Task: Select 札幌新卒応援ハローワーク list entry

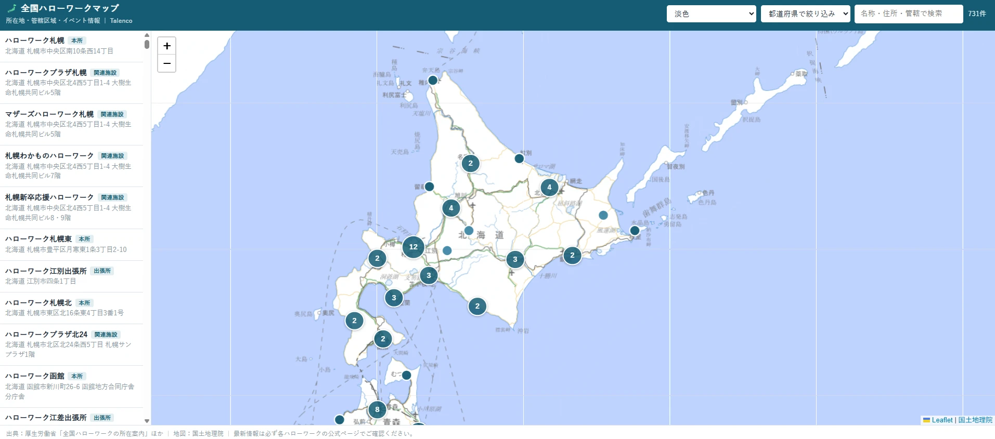Action: [72, 208]
